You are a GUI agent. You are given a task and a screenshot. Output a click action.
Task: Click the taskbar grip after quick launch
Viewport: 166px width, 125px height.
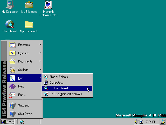coord(40,122)
